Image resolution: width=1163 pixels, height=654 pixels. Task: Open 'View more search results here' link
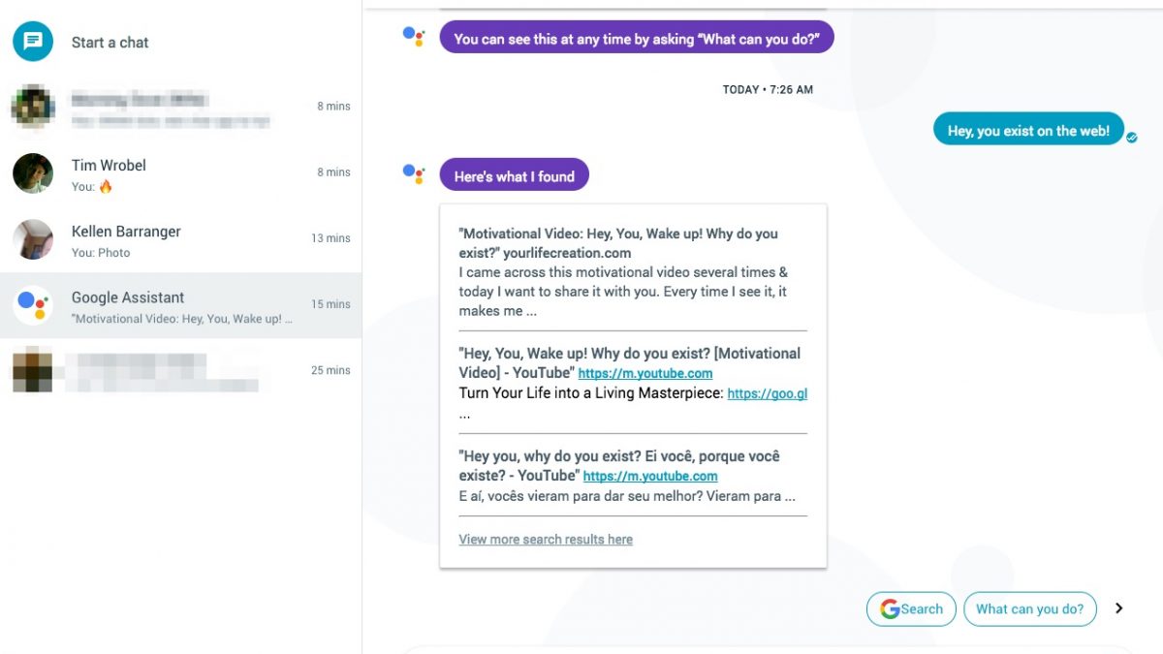546,540
